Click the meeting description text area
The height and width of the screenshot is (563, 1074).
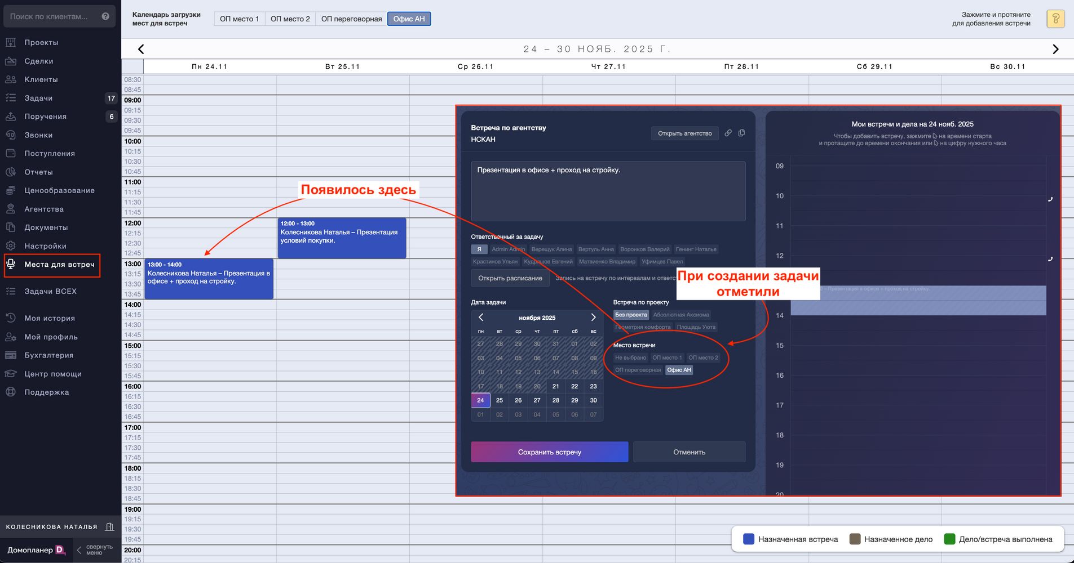608,191
